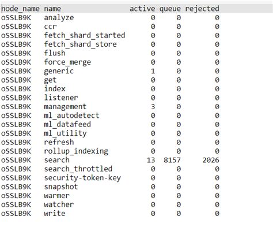Select the rollup_indexing pool name
Image resolution: width=273 pixels, height=235 pixels.
(76, 151)
